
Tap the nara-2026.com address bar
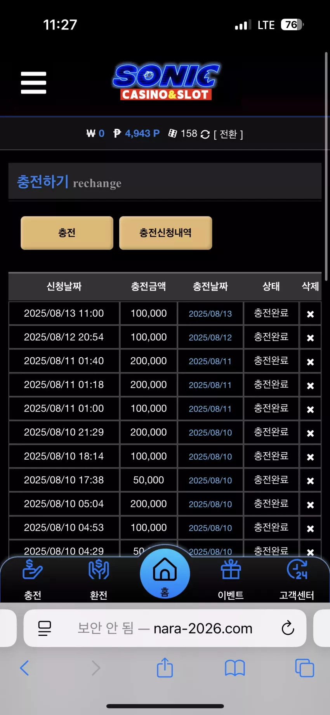[165, 628]
